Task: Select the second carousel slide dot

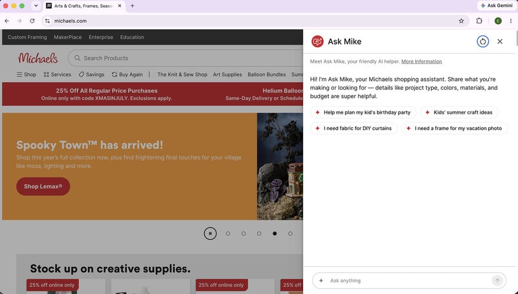Action: (243, 233)
